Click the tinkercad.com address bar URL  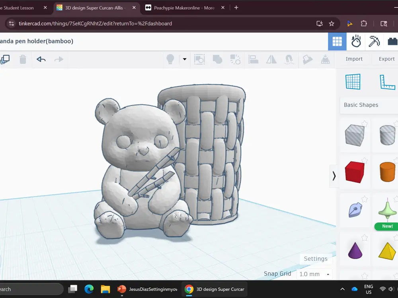pos(95,23)
